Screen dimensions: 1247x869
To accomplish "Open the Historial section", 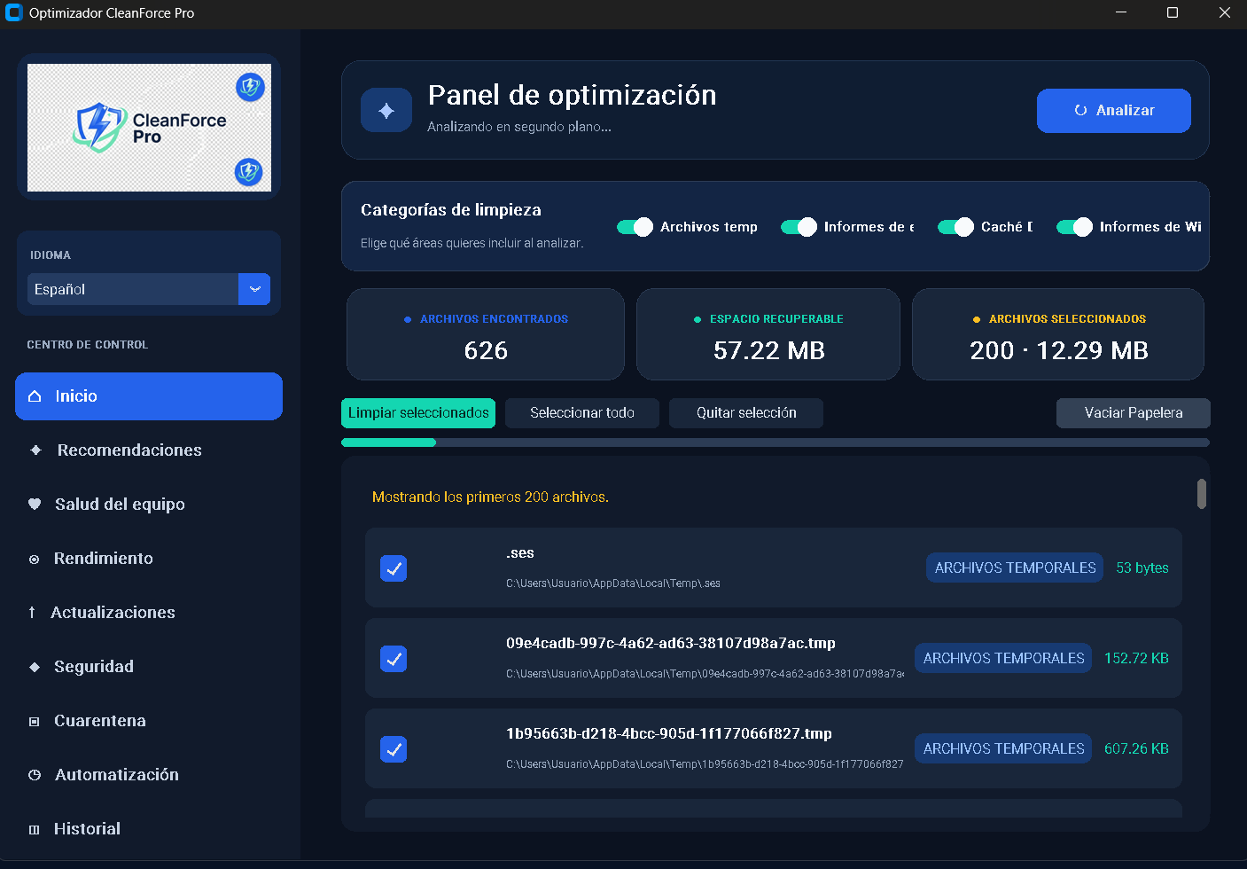I will [149, 829].
